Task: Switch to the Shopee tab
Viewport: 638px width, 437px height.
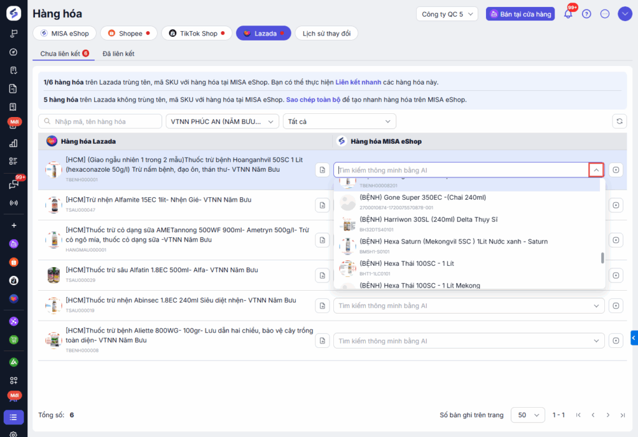Action: click(x=128, y=34)
